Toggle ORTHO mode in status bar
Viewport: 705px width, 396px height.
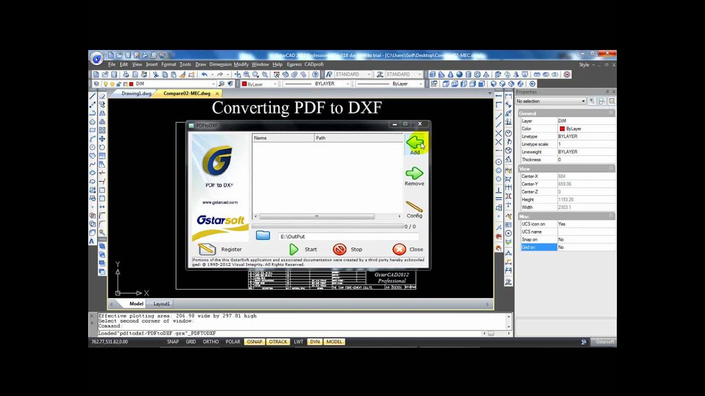tap(210, 342)
